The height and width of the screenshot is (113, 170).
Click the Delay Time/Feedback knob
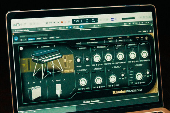point(113,79)
